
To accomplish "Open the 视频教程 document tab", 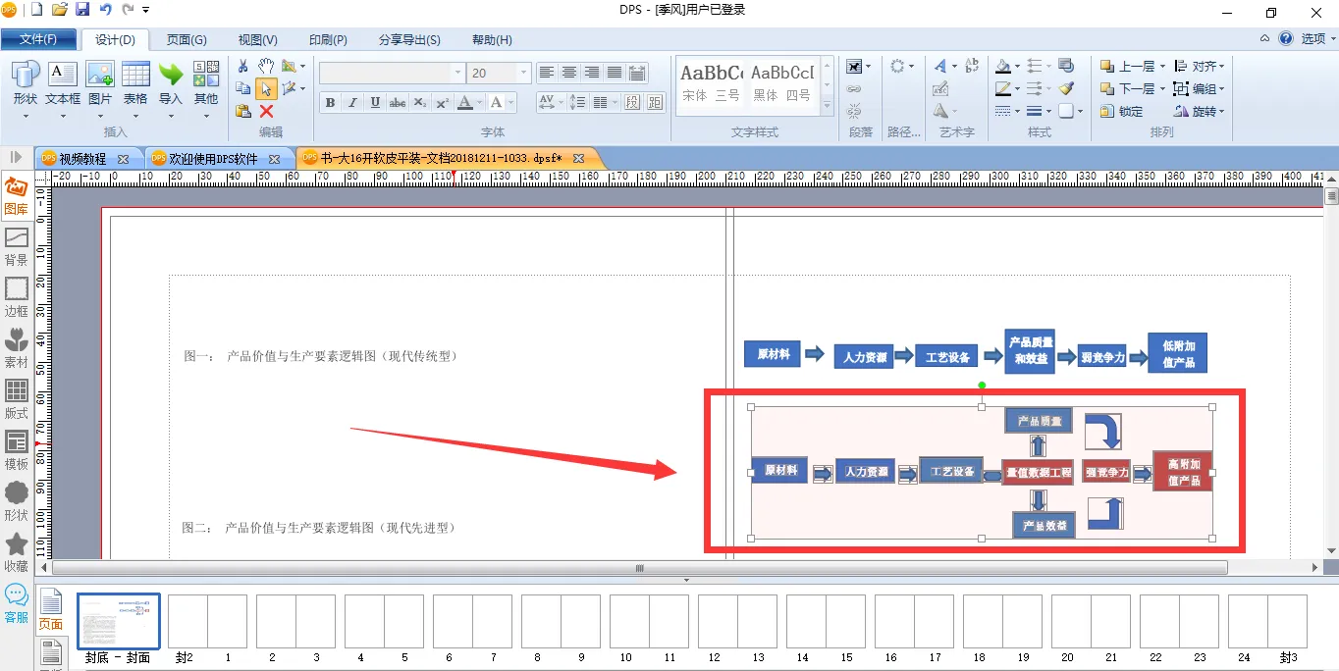I will [x=81, y=158].
